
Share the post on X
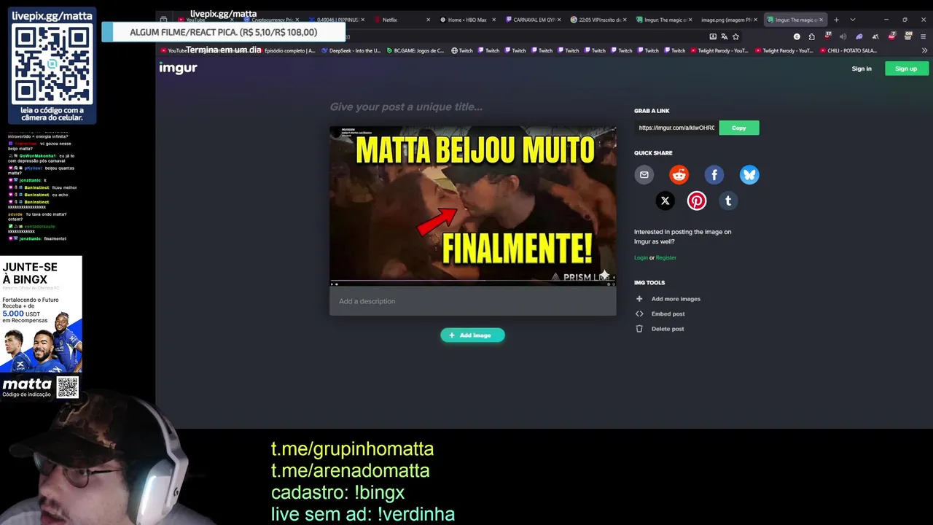click(665, 201)
